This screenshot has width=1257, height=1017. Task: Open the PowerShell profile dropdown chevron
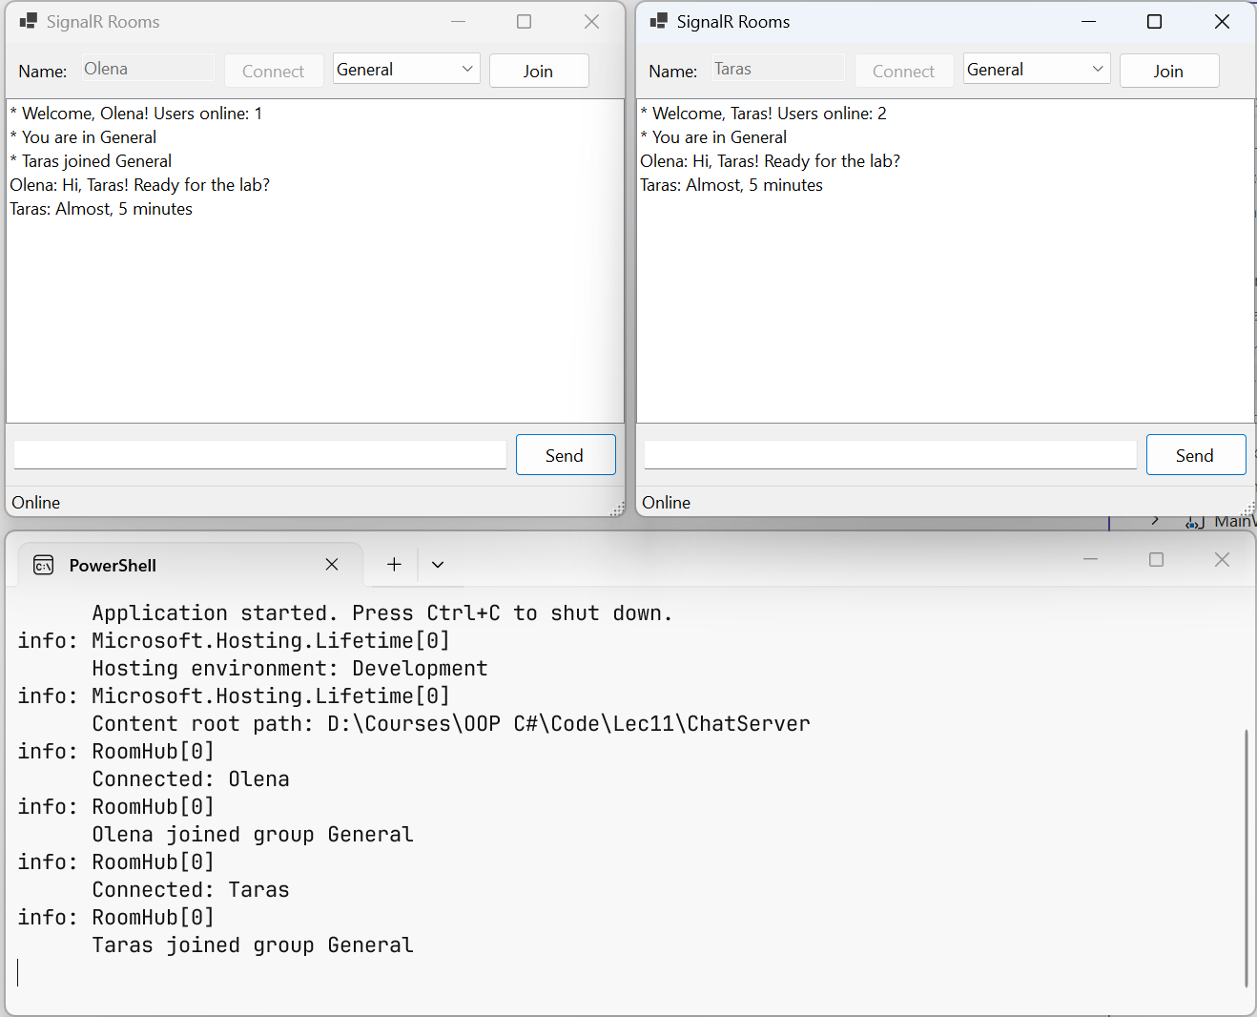[438, 565]
